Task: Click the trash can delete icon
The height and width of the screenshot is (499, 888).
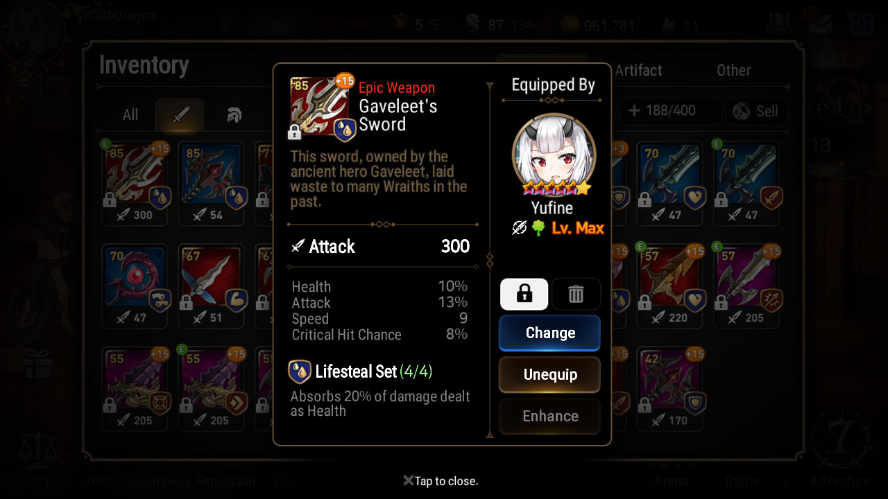Action: [x=576, y=294]
